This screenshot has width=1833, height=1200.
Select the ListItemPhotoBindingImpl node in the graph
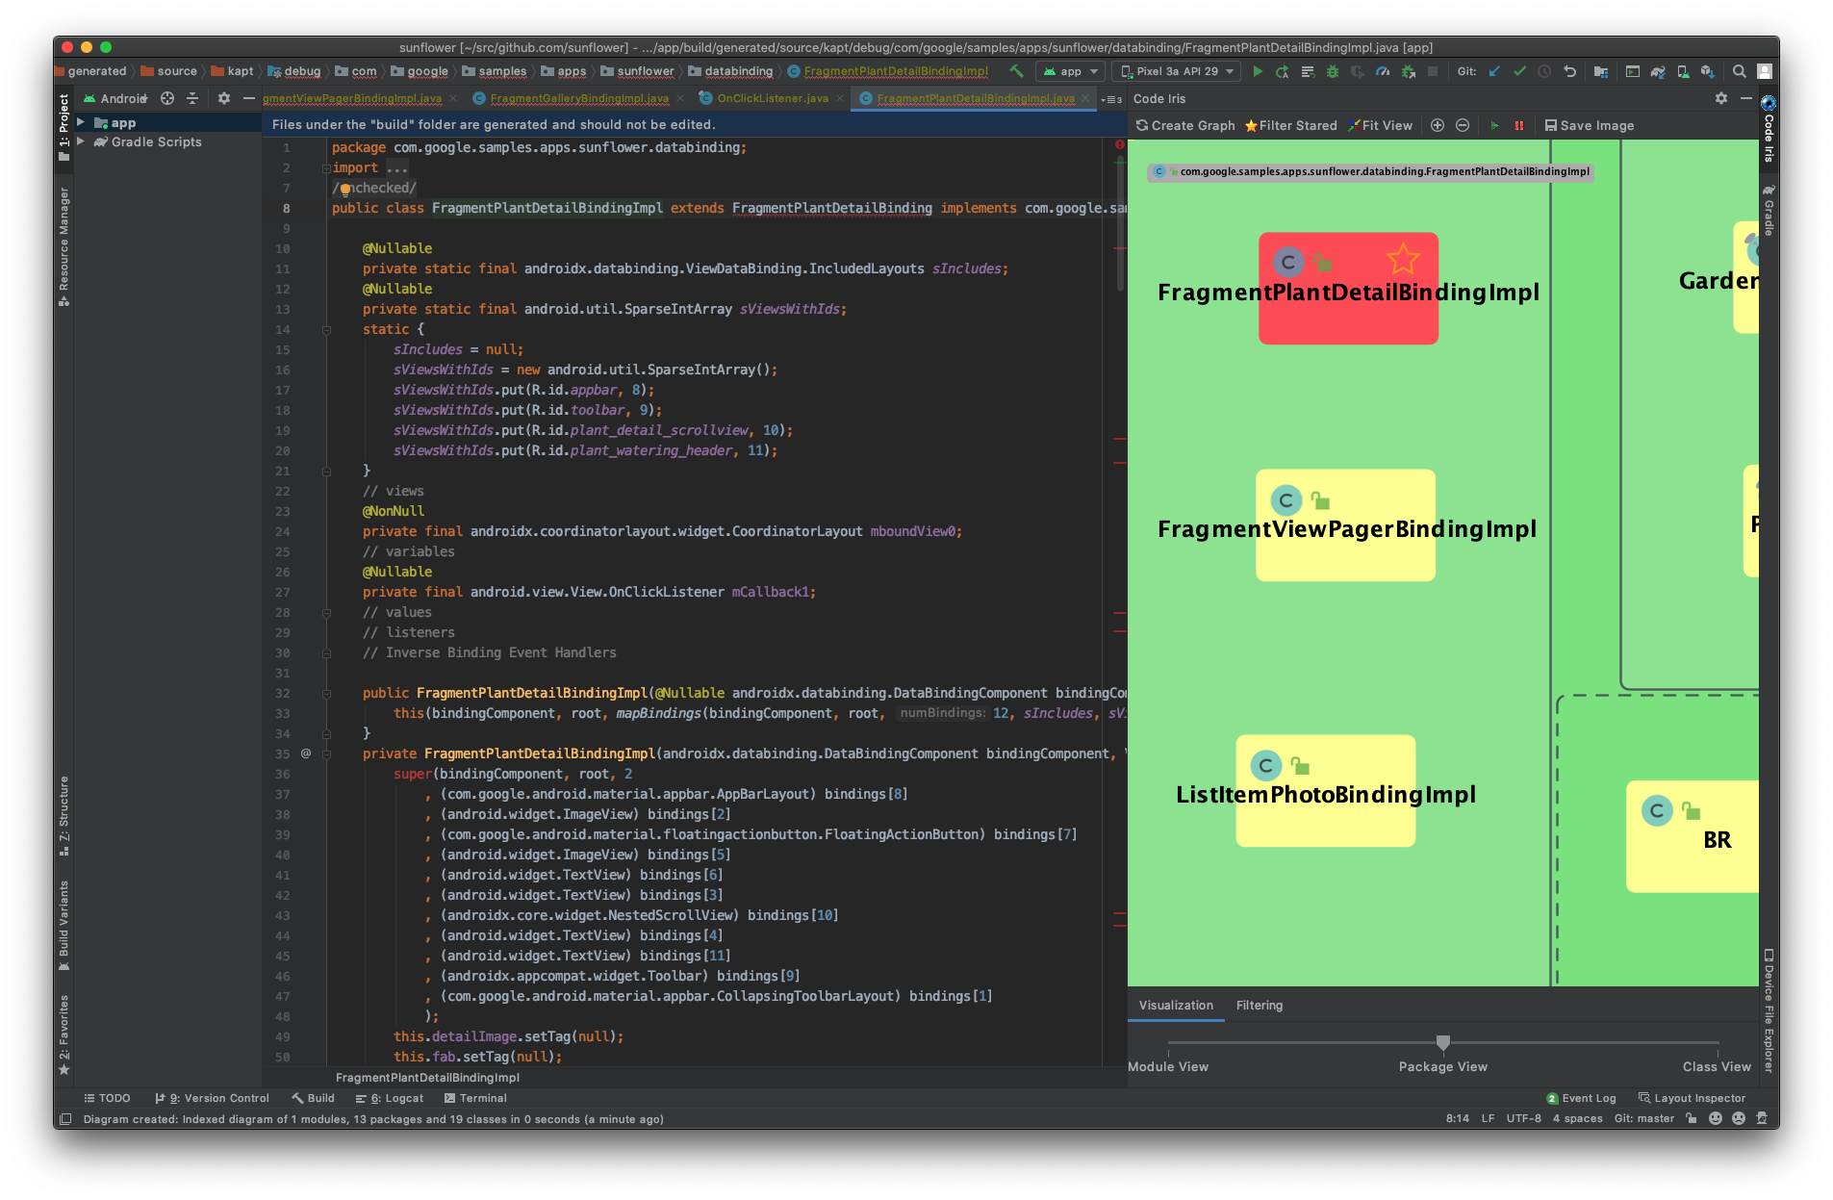[x=1325, y=791]
